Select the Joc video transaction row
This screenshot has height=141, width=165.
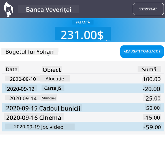(x=83, y=127)
